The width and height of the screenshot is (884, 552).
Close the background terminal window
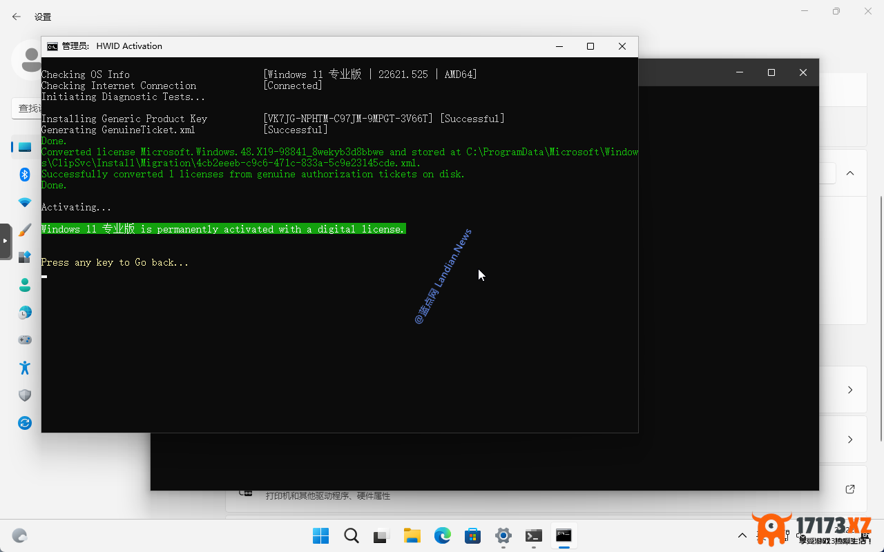pyautogui.click(x=803, y=72)
